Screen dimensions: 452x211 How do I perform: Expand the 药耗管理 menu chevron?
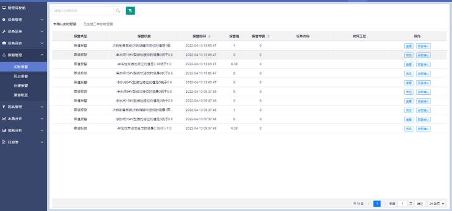(x=42, y=107)
